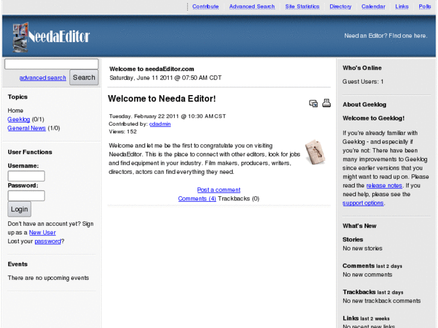438x328 pixels.
Task: Click the printer-friendly icon
Action: pyautogui.click(x=327, y=103)
